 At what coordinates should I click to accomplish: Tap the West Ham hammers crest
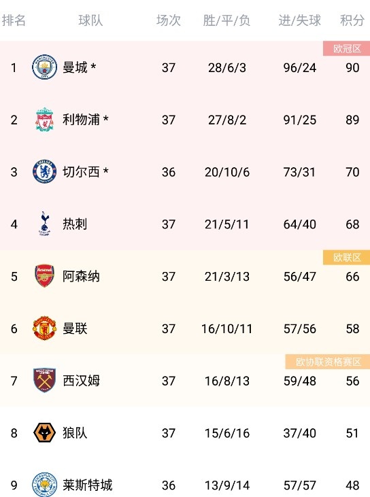44,380
